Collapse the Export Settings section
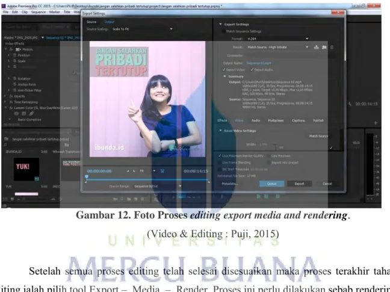 click(220, 24)
